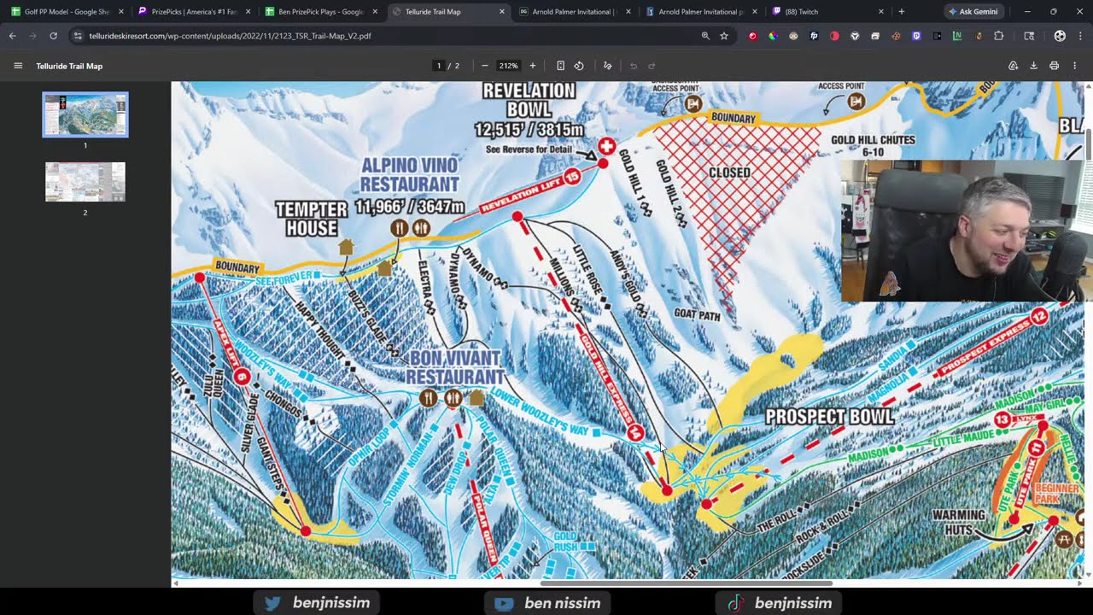1093x615 pixels.
Task: Click the Ask Gemini button
Action: [x=973, y=12]
